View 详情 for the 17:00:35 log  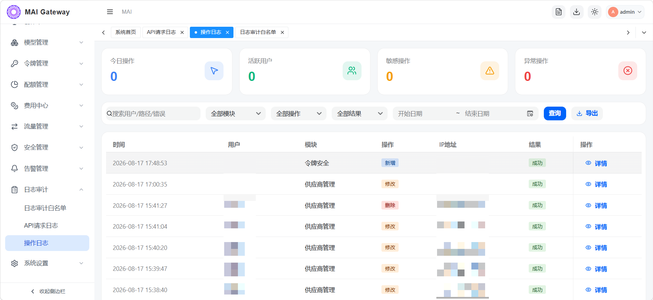point(596,184)
